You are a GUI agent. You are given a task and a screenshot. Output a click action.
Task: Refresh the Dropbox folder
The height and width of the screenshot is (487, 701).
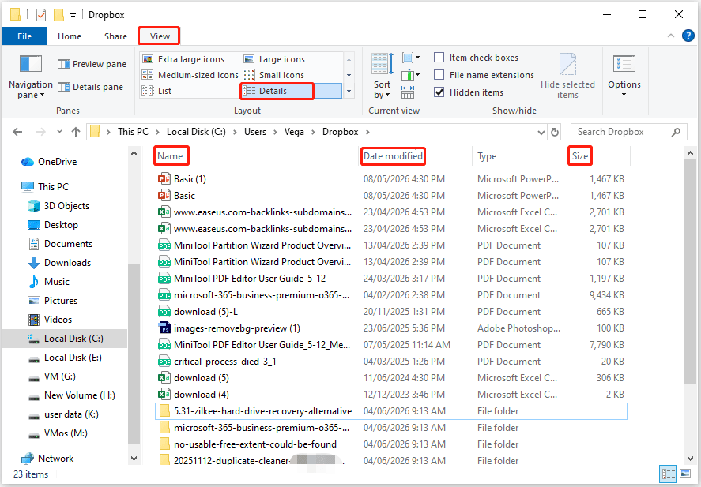pos(555,132)
